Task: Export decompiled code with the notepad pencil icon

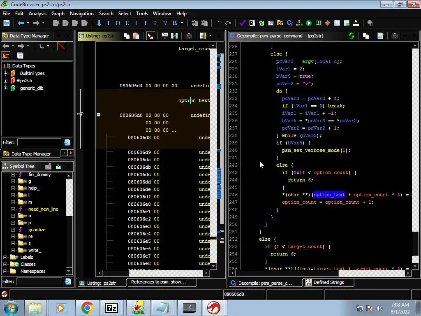Action: click(380, 36)
